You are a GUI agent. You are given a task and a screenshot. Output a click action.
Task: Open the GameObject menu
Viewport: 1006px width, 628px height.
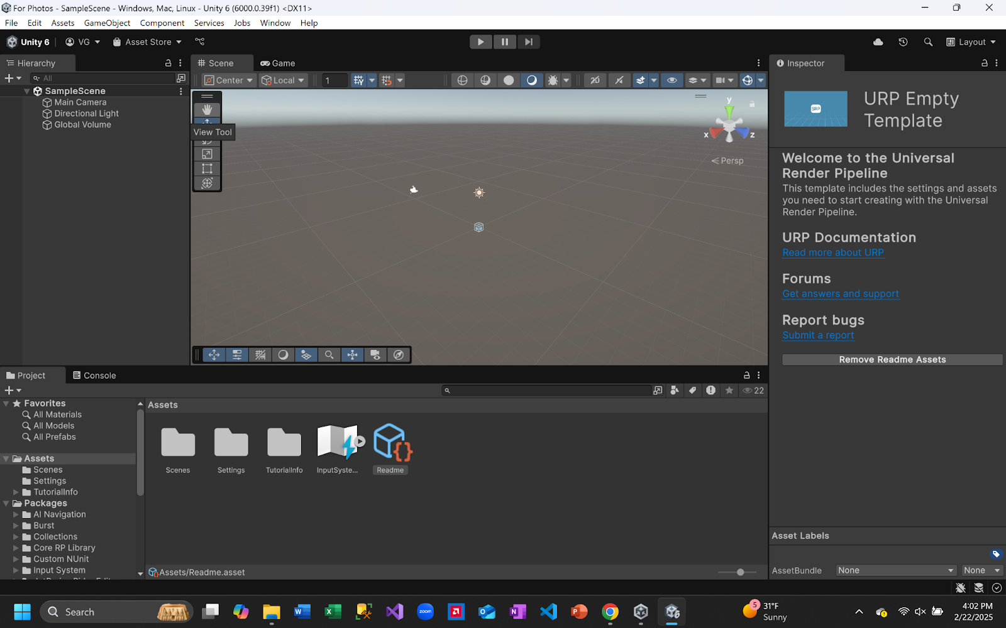[107, 23]
